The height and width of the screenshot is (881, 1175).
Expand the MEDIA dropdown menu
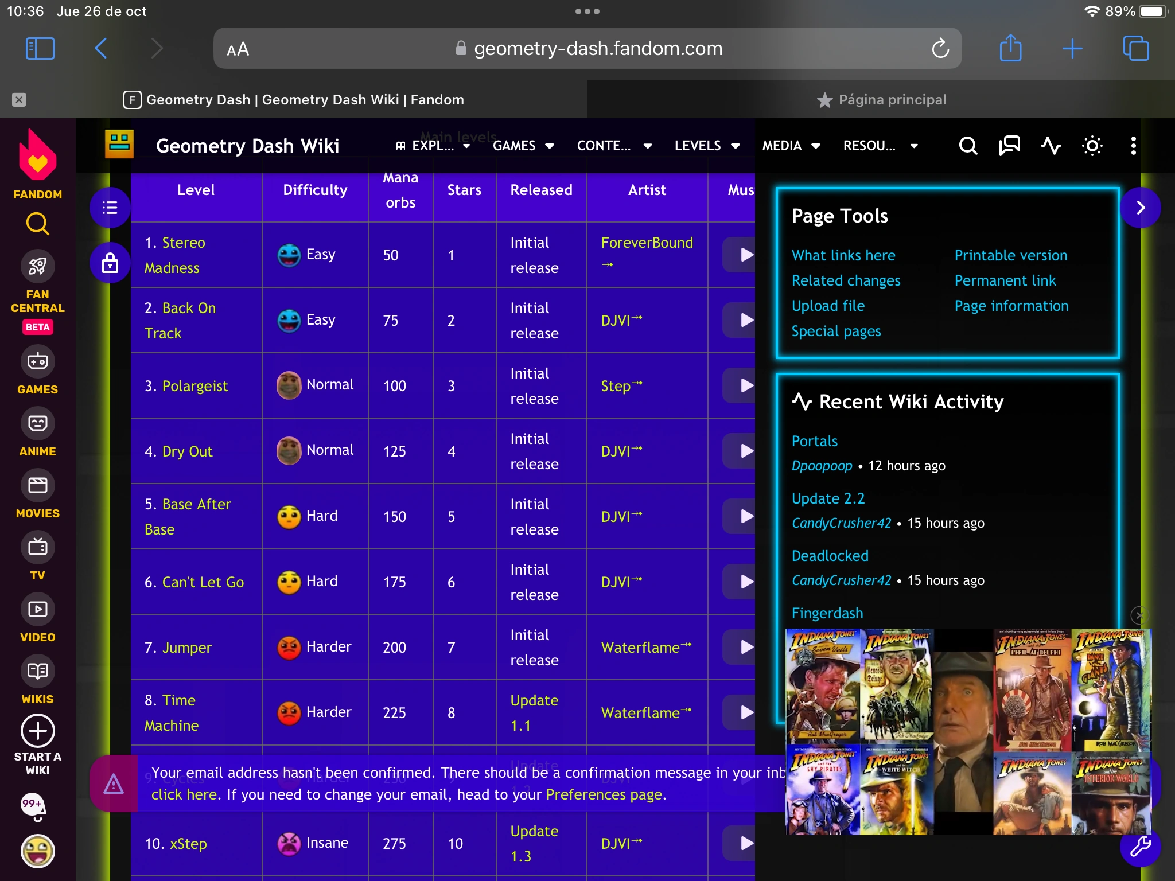coord(791,146)
